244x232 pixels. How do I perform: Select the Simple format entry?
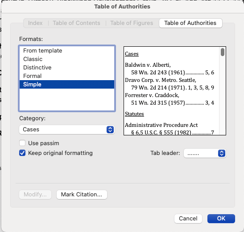(67, 84)
